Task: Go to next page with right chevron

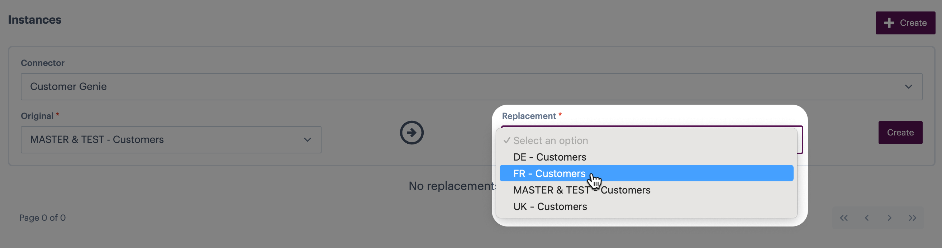Action: click(889, 218)
